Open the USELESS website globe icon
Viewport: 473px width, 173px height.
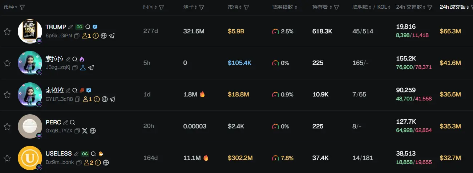(106, 162)
